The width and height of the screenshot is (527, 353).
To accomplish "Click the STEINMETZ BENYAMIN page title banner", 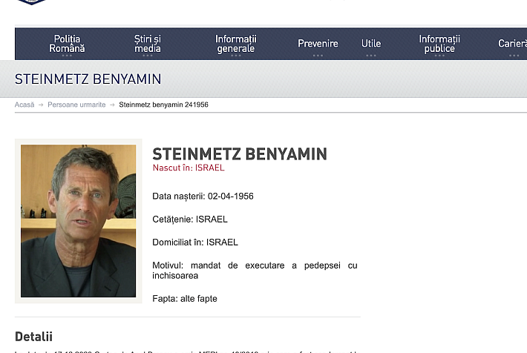I will click(88, 79).
